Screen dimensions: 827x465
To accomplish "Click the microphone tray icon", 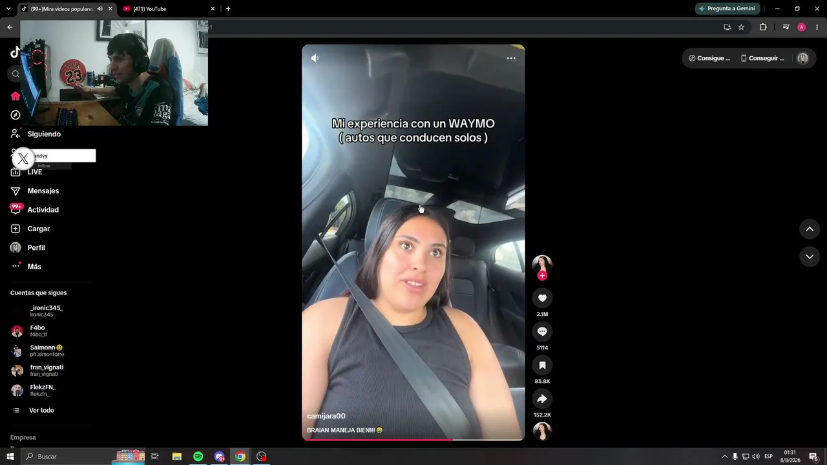I will pyautogui.click(x=735, y=457).
